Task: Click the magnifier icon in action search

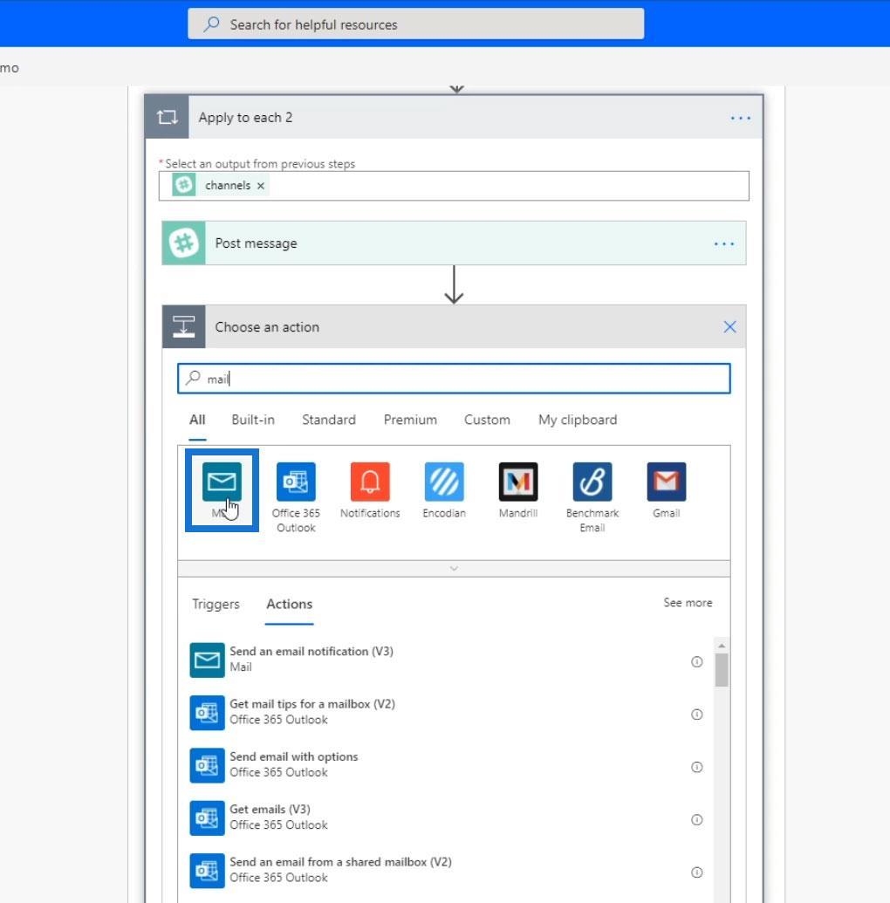Action: 193,379
